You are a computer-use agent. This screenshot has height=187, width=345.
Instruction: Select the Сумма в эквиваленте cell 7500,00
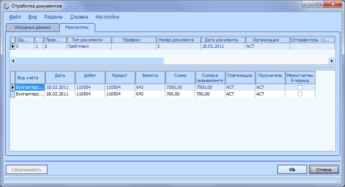[x=210, y=87]
